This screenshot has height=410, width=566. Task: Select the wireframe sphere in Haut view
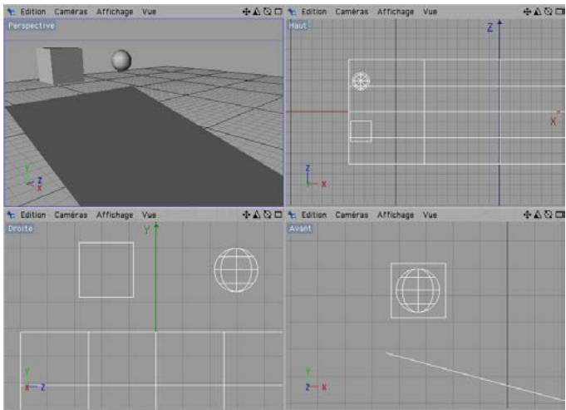361,81
